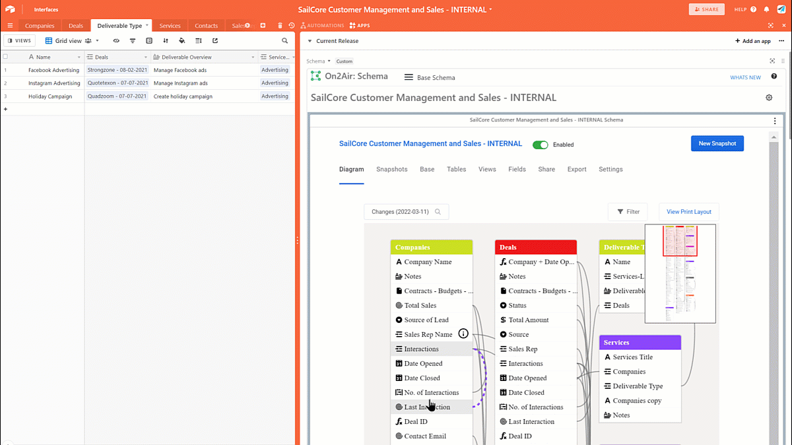Search records with the magnifier icon
The image size is (792, 445).
(285, 41)
